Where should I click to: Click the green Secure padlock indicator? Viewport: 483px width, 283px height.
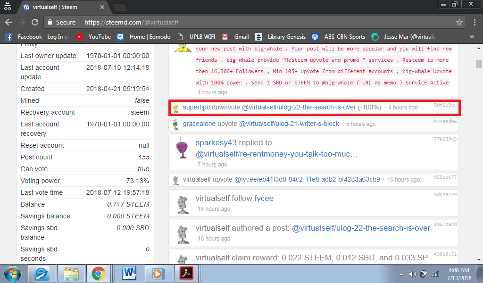pos(61,22)
